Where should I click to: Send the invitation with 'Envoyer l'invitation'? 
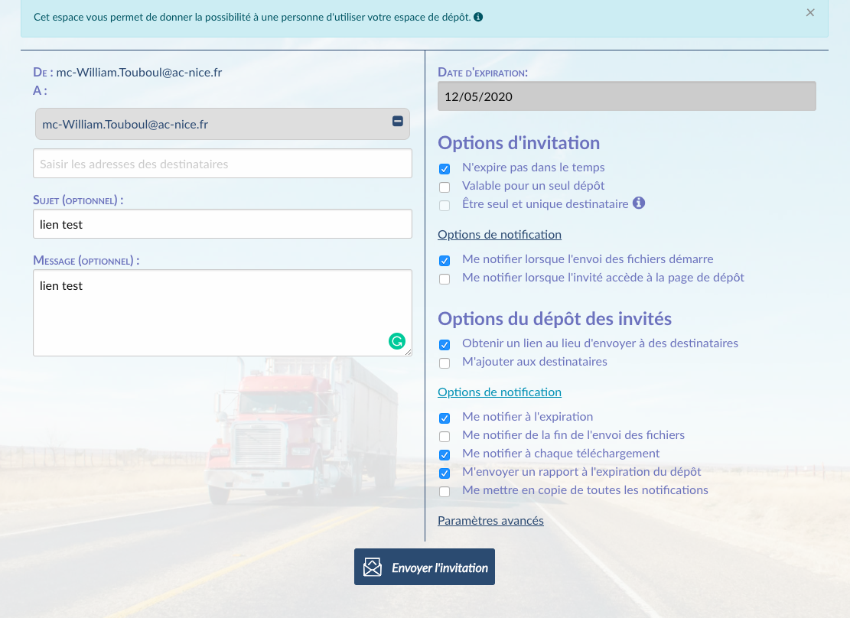[x=425, y=568]
